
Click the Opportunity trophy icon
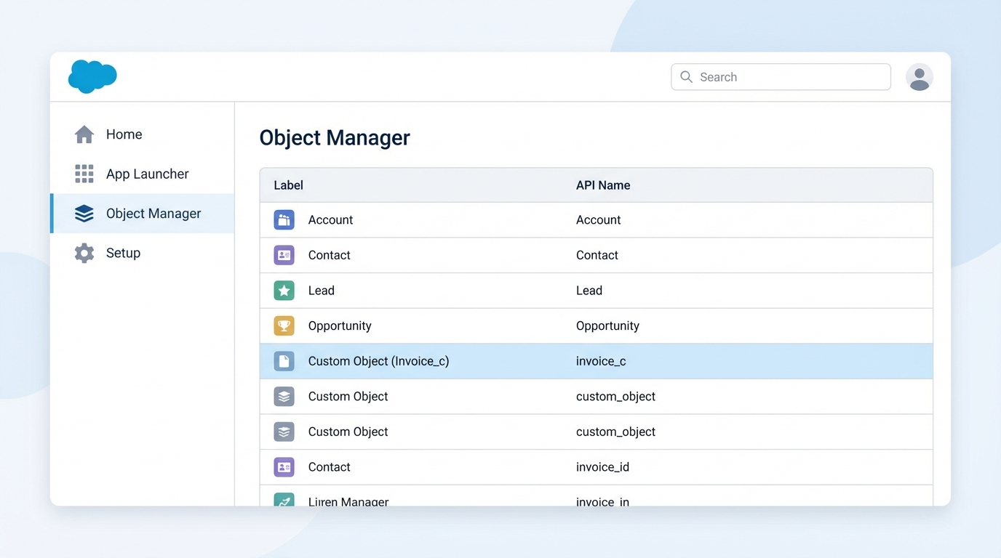(x=284, y=325)
